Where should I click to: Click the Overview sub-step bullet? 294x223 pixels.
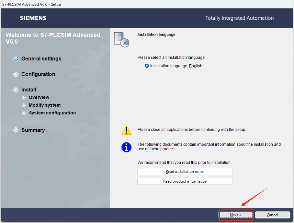click(23, 98)
